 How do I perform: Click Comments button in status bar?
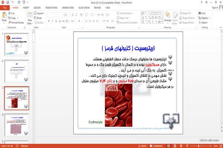tap(156, 146)
